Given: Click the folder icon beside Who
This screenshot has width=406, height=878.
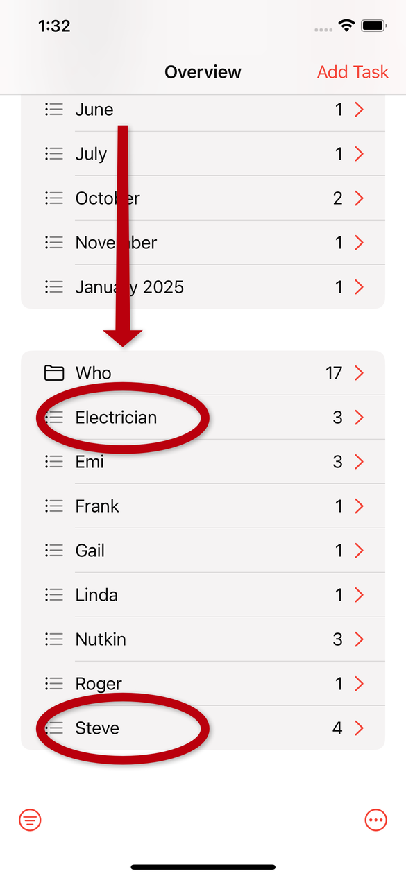Looking at the screenshot, I should [x=54, y=373].
